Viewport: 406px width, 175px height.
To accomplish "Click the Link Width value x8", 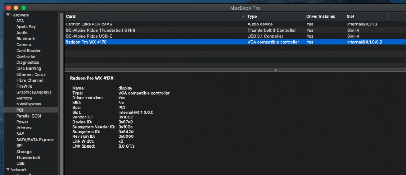I will tap(121, 141).
